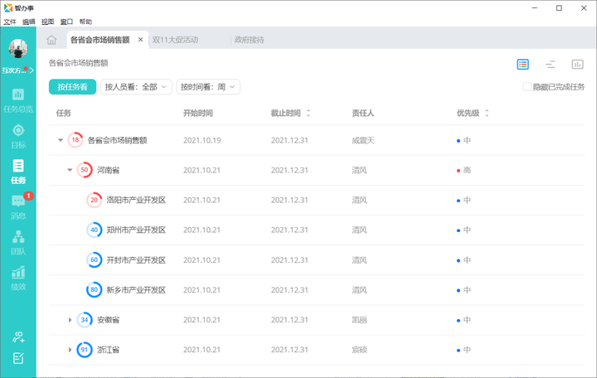Go to the home tab icon
The width and height of the screenshot is (597, 378).
[51, 40]
